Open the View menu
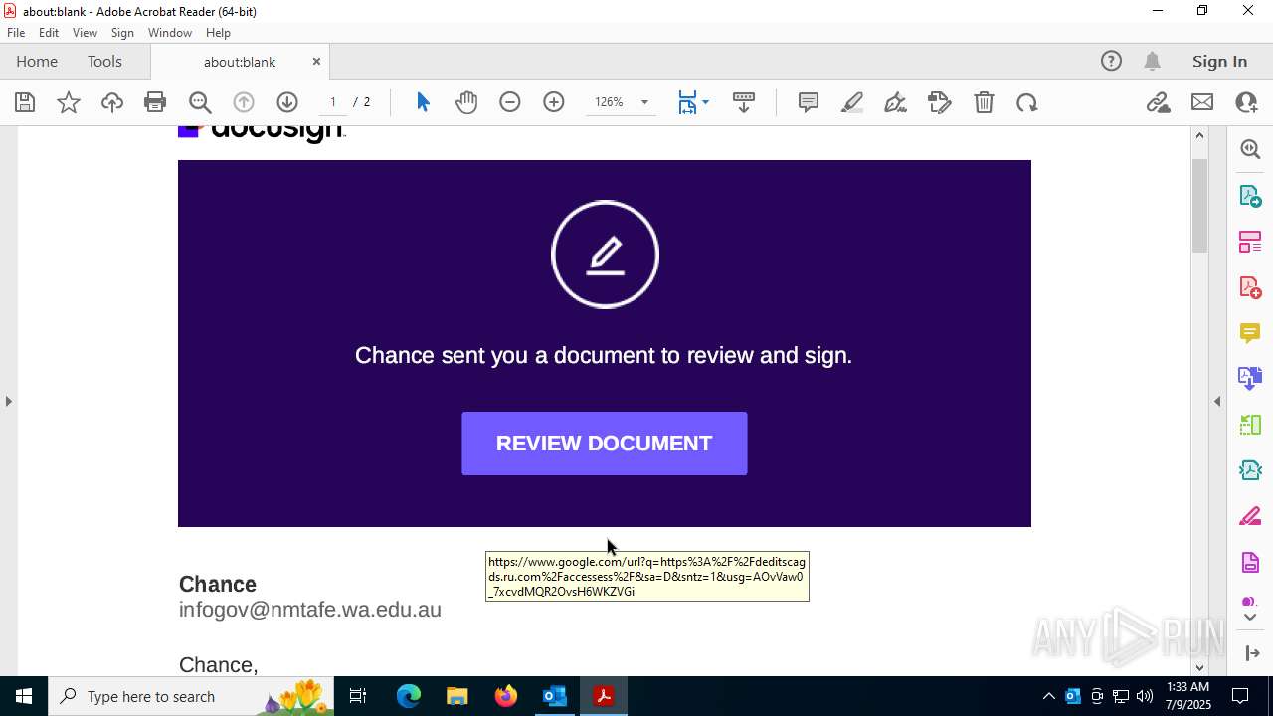This screenshot has width=1273, height=716. [86, 33]
